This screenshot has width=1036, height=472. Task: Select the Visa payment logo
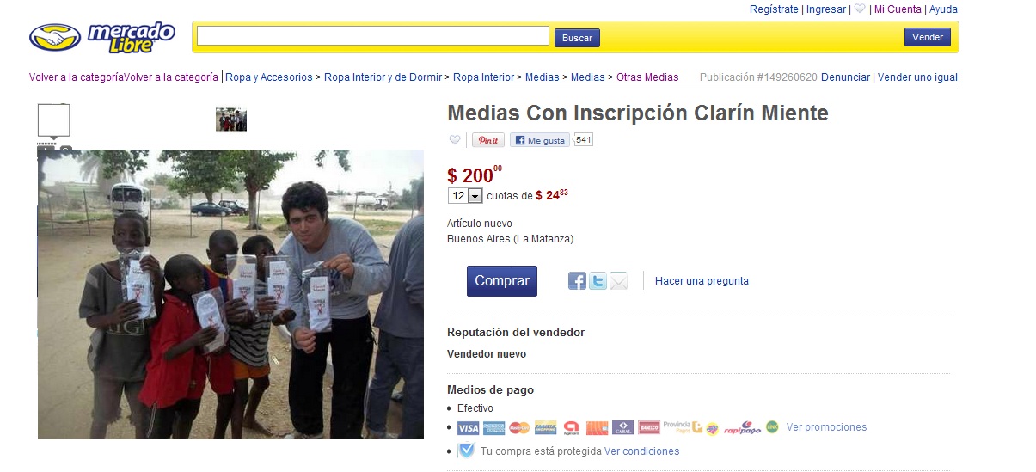[468, 427]
